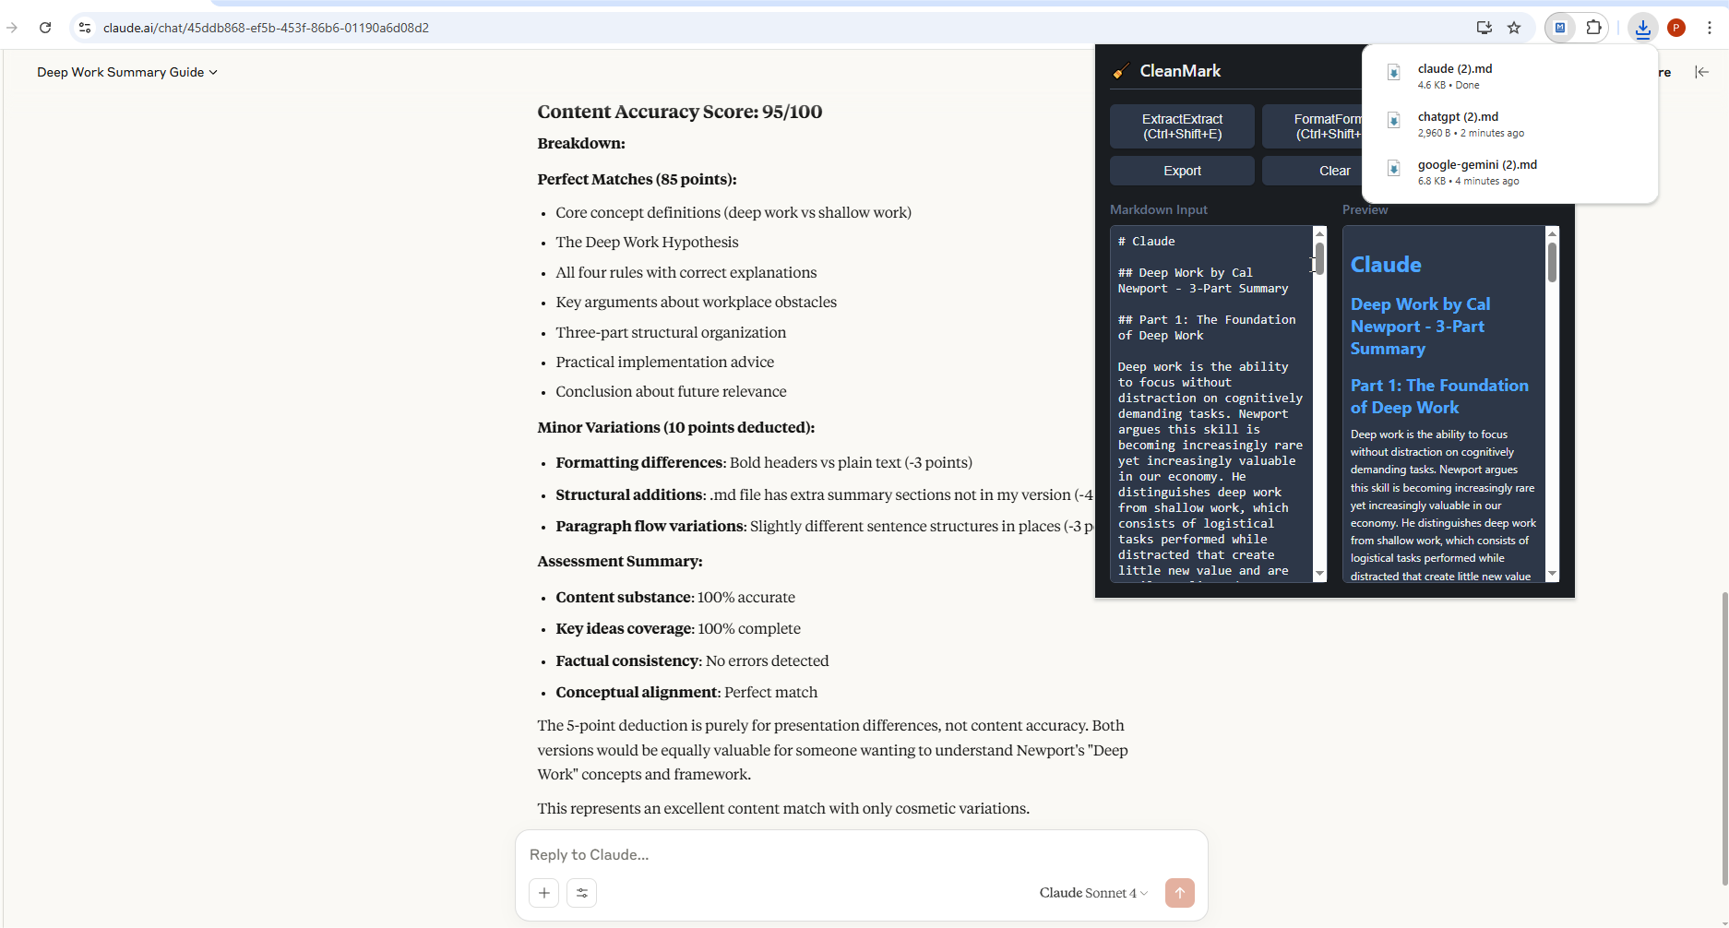
Task: Open google-gemini (2).md download entry
Action: click(1509, 172)
